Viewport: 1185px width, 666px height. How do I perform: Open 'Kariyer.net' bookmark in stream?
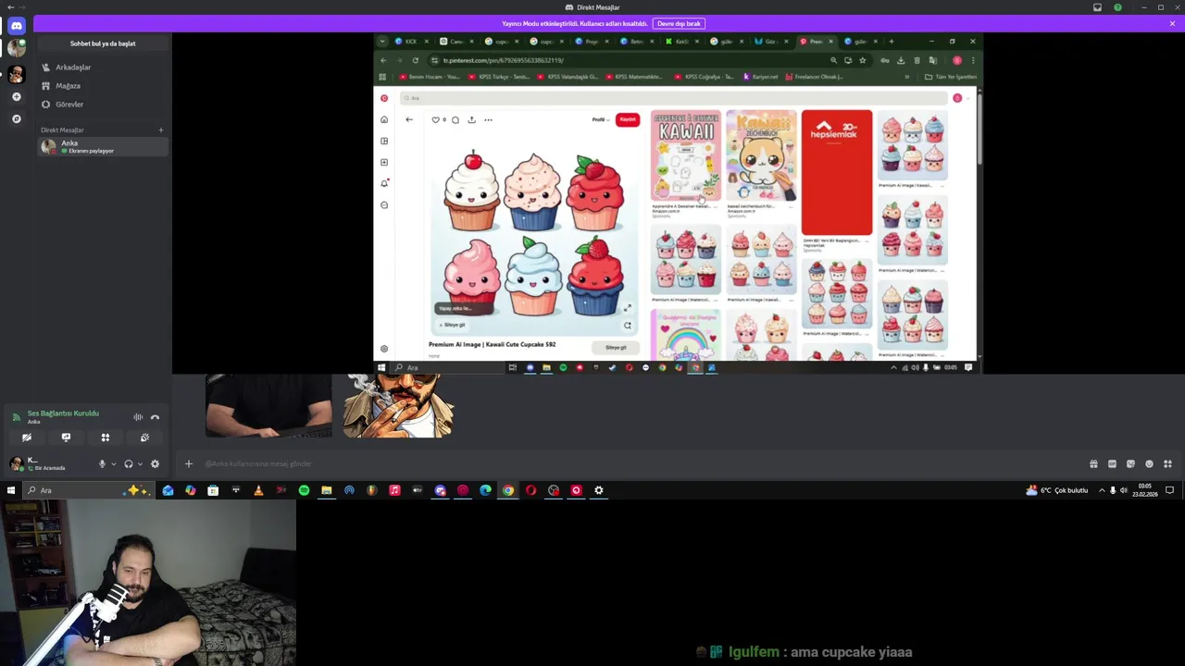(761, 77)
